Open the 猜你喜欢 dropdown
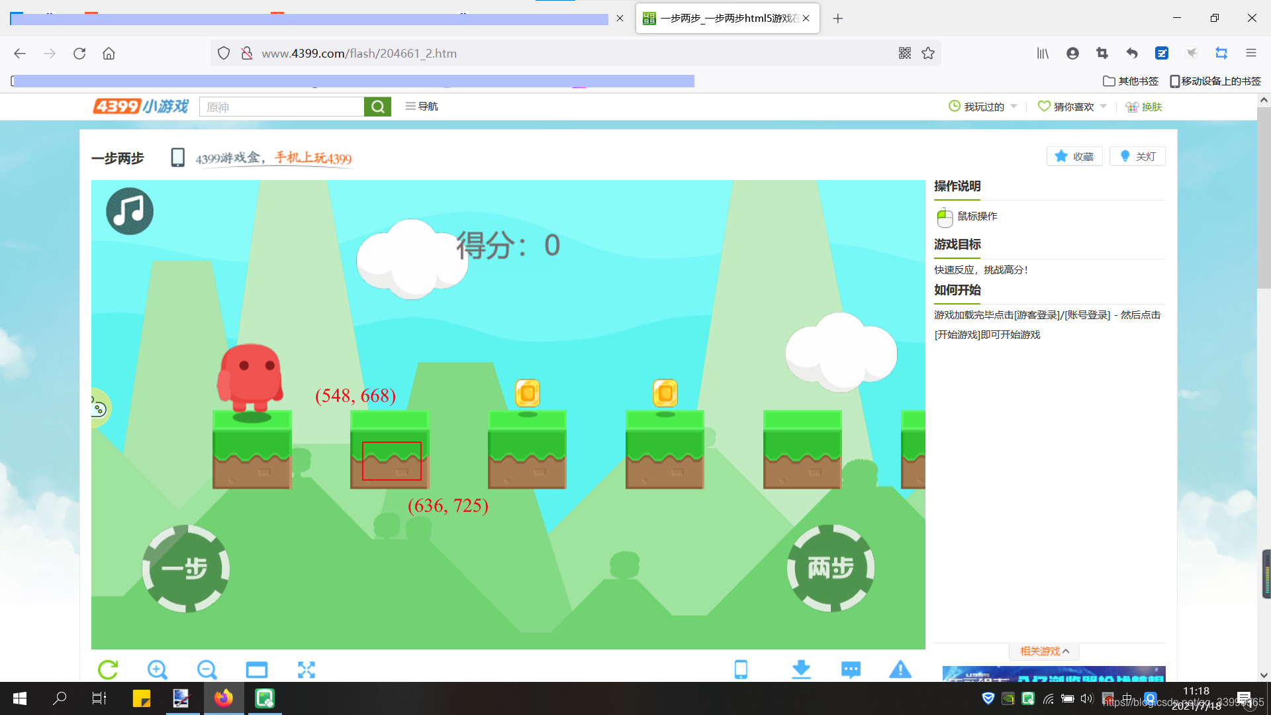Image resolution: width=1271 pixels, height=715 pixels. [1072, 107]
